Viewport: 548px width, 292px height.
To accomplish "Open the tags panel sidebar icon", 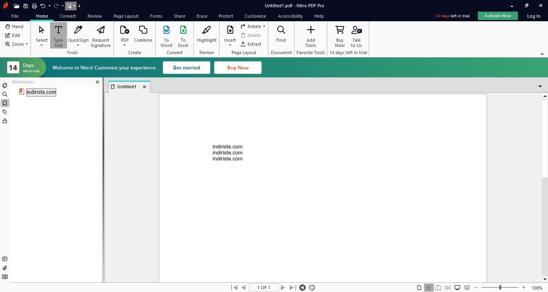I will coord(5,112).
